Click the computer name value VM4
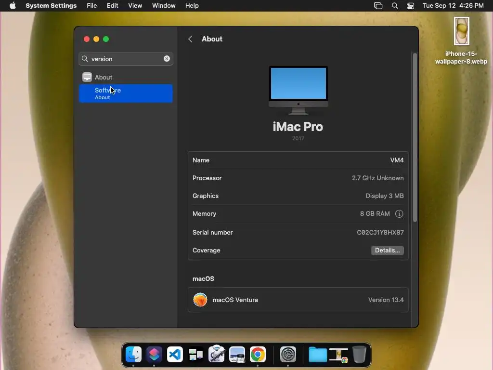 click(397, 160)
